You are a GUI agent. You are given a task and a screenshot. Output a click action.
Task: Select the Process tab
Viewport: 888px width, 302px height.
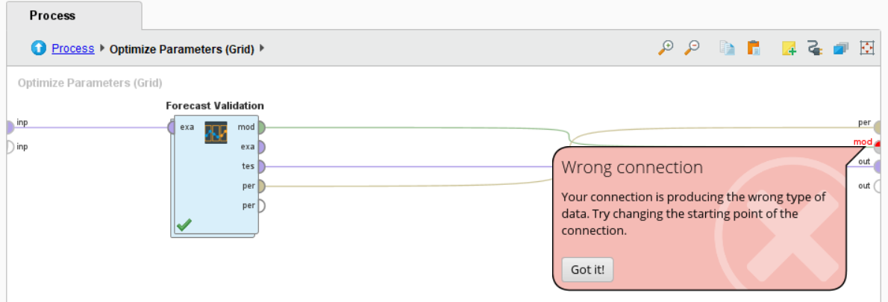tap(53, 16)
